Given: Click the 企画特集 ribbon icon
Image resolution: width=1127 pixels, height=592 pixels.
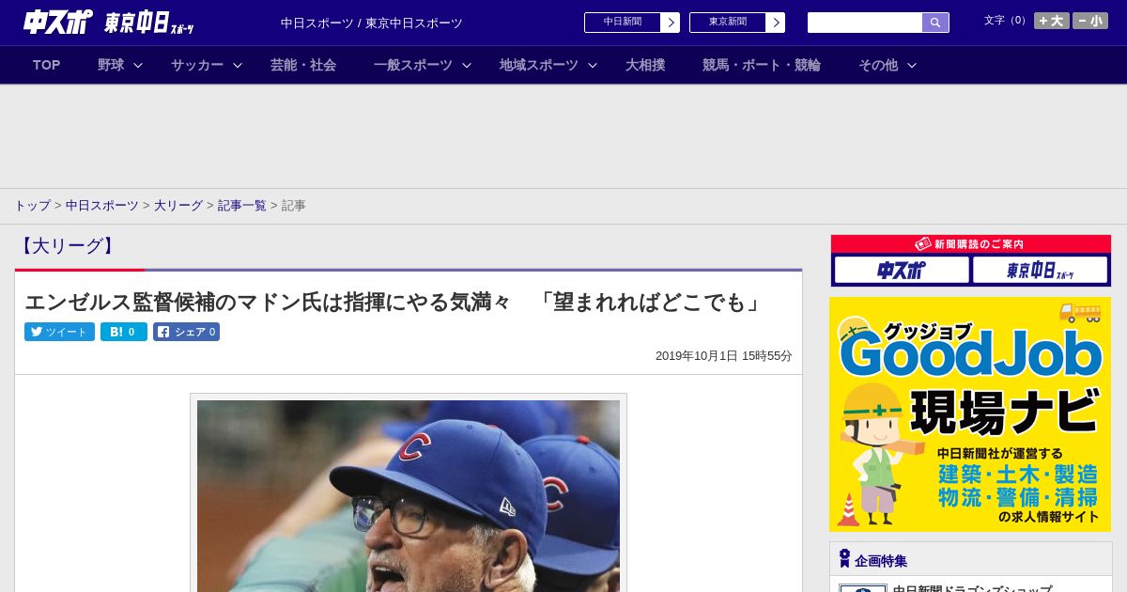Looking at the screenshot, I should point(844,558).
